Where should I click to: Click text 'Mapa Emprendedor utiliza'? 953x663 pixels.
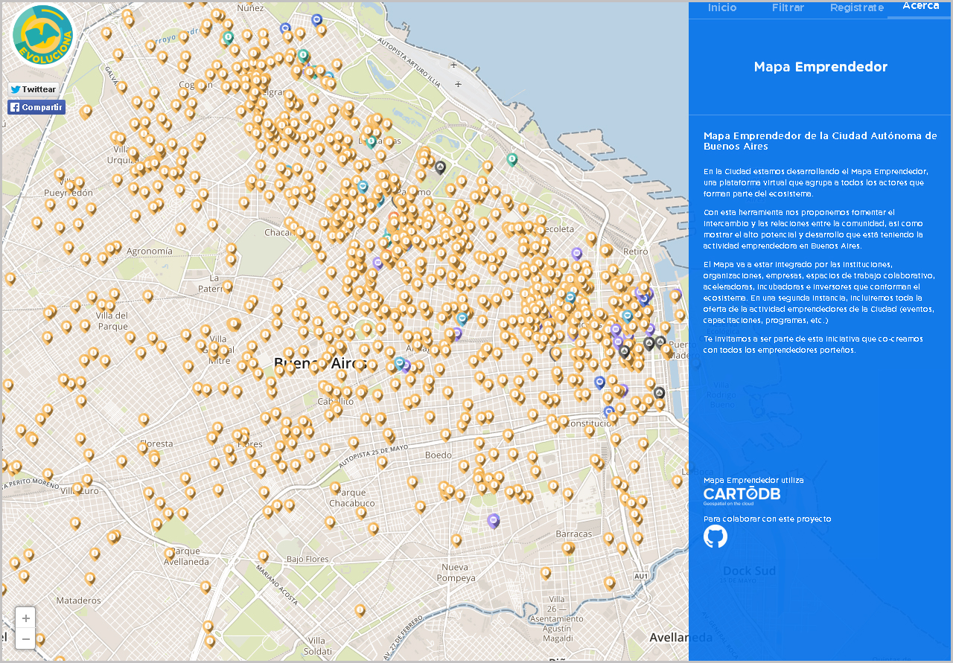(753, 480)
